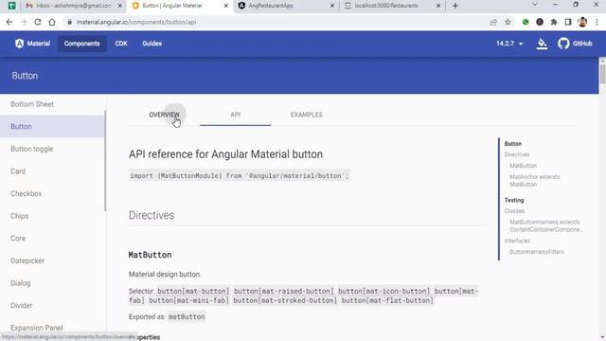Click the MatButtonModule import code line
The height and width of the screenshot is (341, 606).
pos(240,176)
